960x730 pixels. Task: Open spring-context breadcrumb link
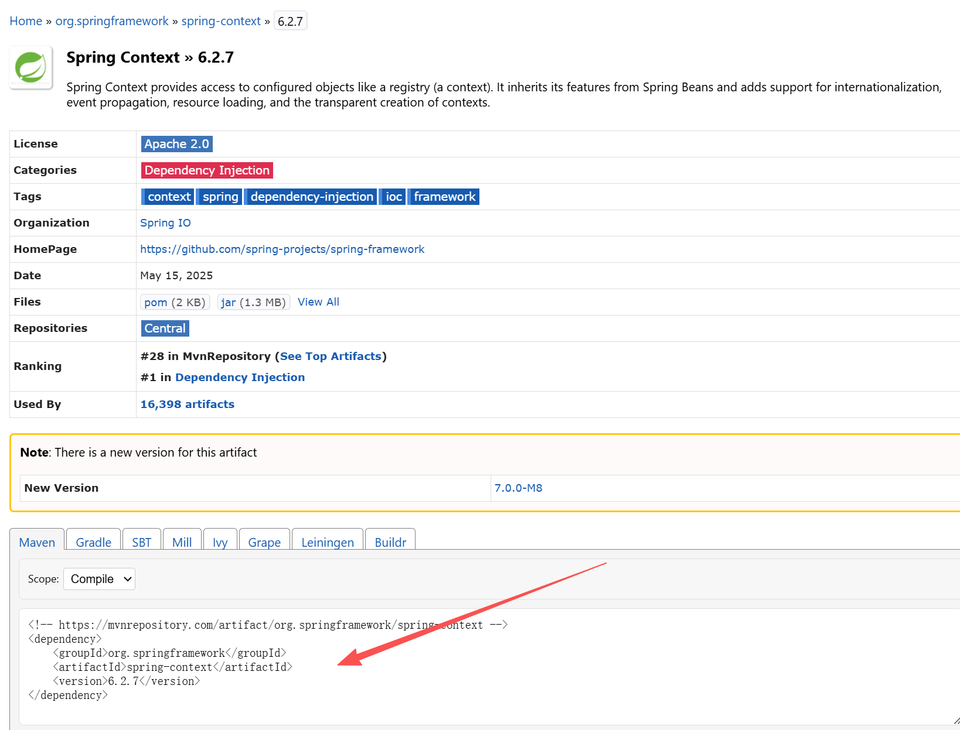(x=221, y=21)
